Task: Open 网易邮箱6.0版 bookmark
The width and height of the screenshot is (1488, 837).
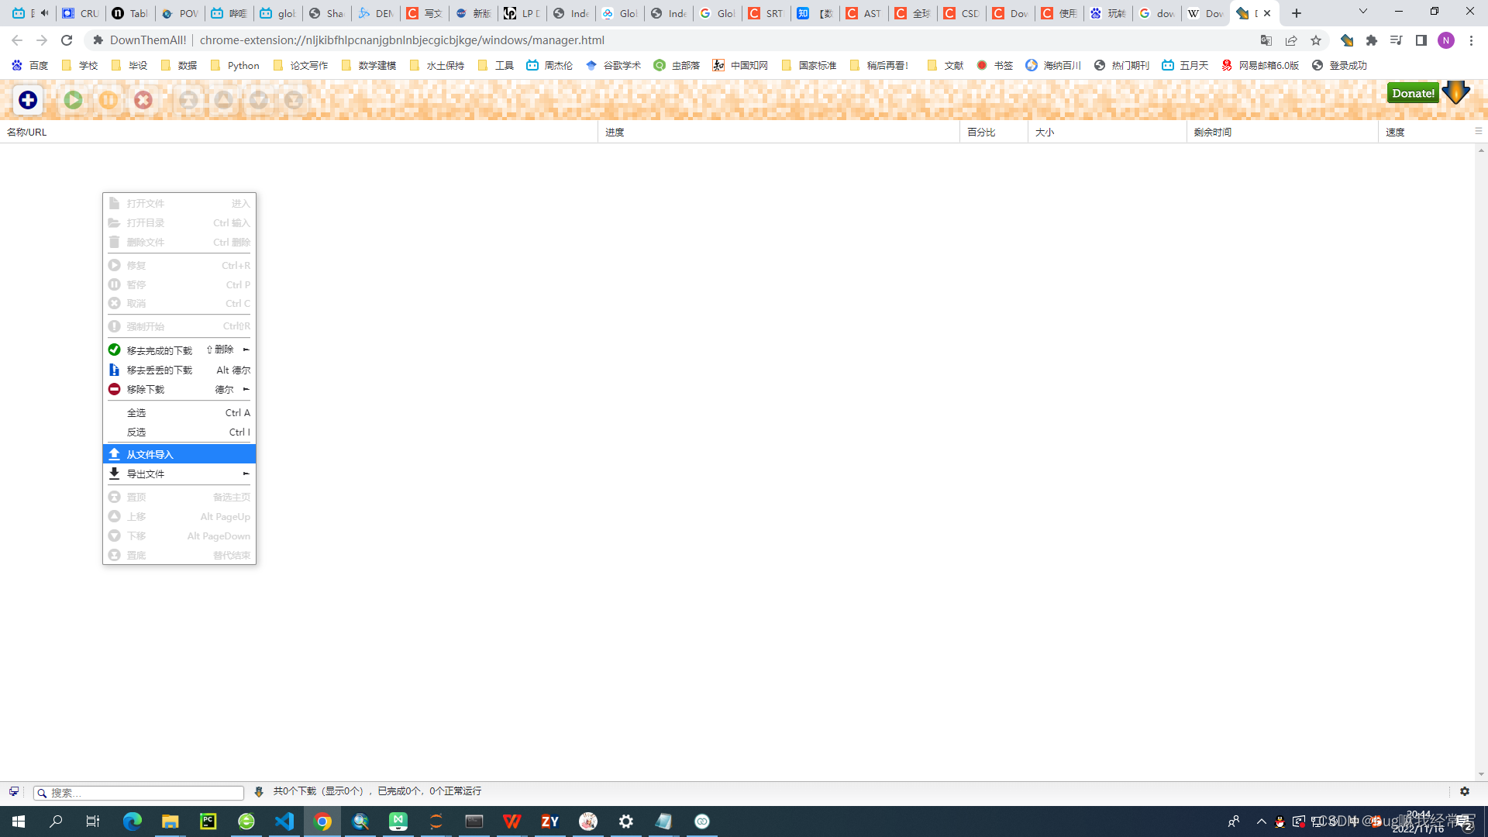Action: [x=1259, y=65]
